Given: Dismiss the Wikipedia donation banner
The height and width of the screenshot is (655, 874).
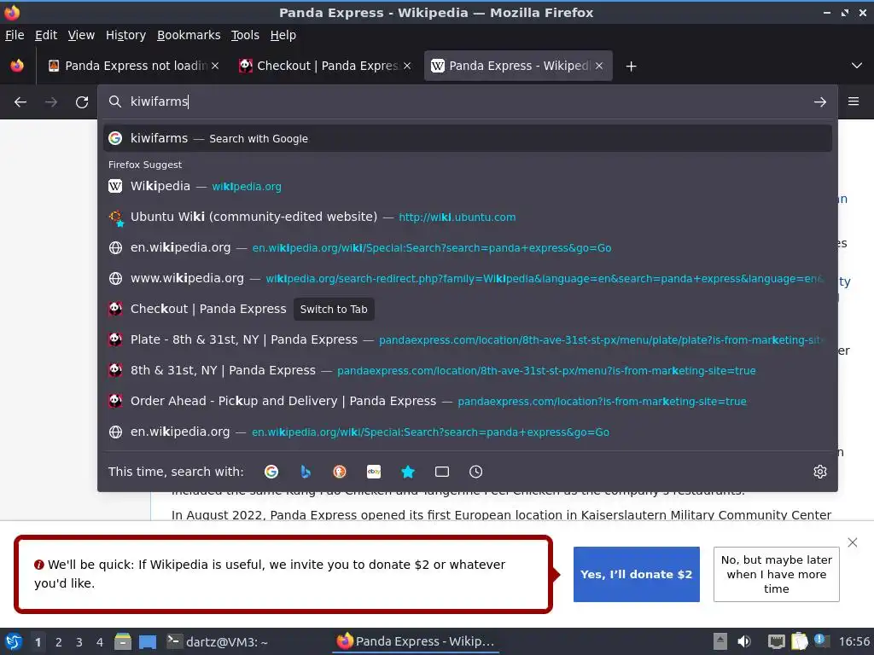Looking at the screenshot, I should [x=853, y=542].
